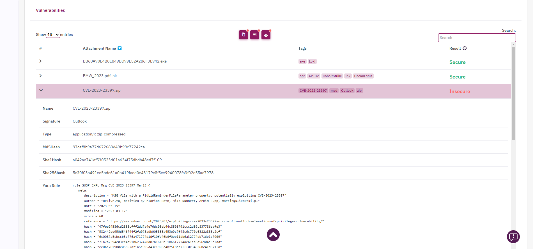Select the OceanLotus tag
This screenshot has width=533, height=249.
(x=363, y=76)
